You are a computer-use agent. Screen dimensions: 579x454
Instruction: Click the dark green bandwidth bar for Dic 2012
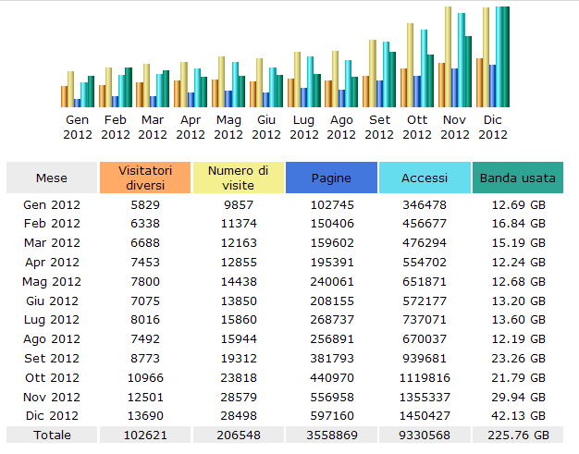(506, 56)
